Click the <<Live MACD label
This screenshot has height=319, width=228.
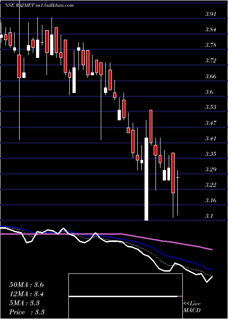click(192, 307)
